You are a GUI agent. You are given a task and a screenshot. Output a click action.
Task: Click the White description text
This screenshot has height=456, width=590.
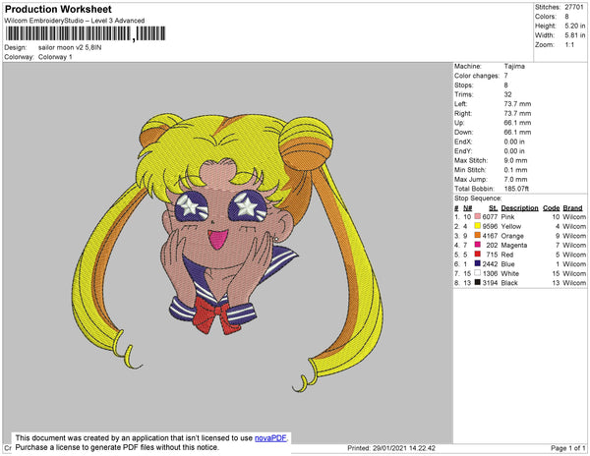[509, 273]
